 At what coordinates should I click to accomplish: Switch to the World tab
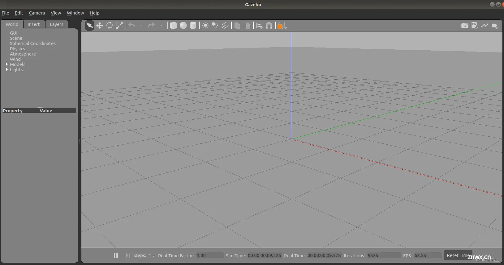tap(12, 24)
